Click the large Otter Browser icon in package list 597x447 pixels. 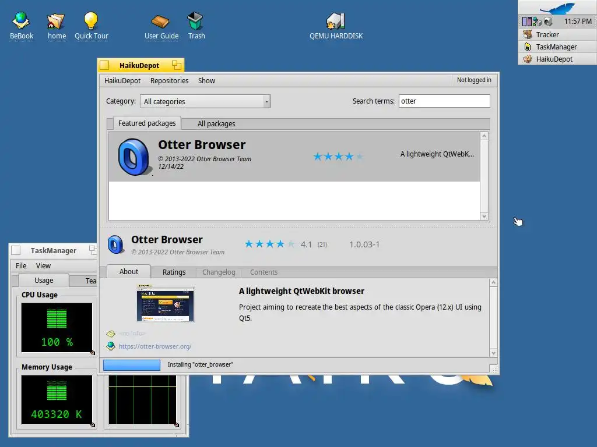click(134, 157)
